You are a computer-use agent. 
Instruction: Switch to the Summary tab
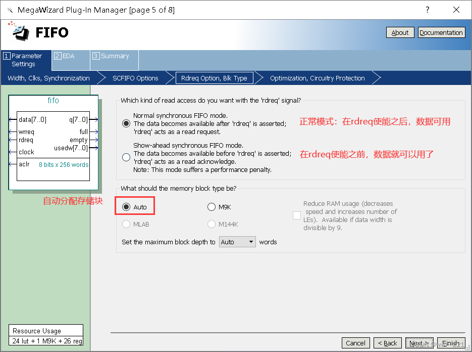point(112,56)
